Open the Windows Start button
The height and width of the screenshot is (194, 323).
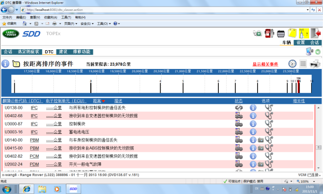pyautogui.click(x=7, y=189)
